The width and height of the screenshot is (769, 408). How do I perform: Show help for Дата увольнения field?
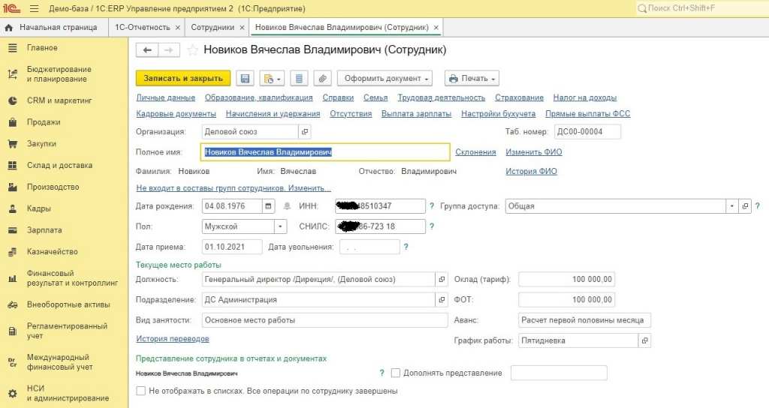click(406, 247)
